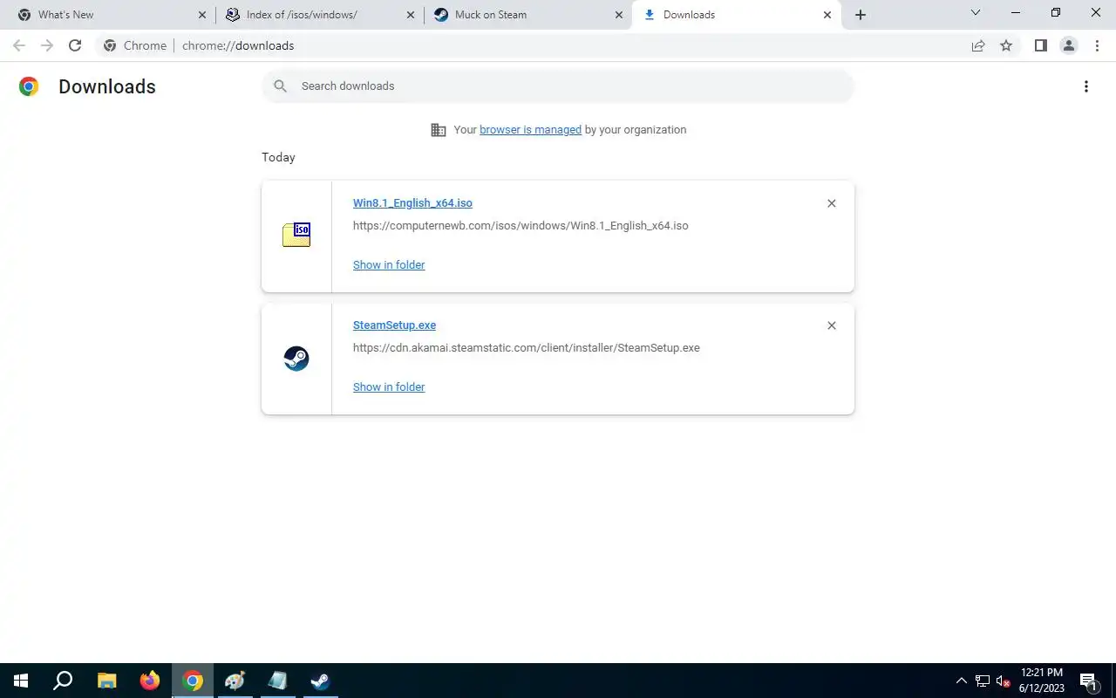Screen dimensions: 1116x698
Task: Open the SteamSetup.exe file link
Action: tap(394, 325)
